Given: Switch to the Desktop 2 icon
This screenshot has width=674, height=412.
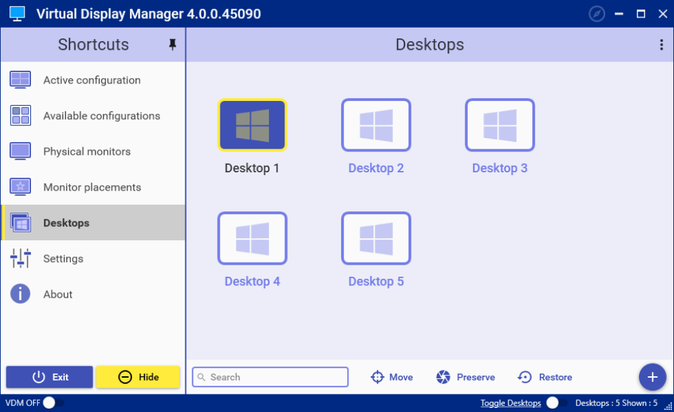Looking at the screenshot, I should coord(375,125).
